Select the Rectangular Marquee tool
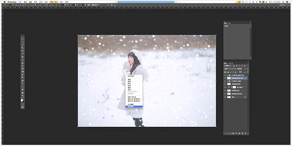The height and width of the screenshot is (146, 292). (x=22, y=42)
